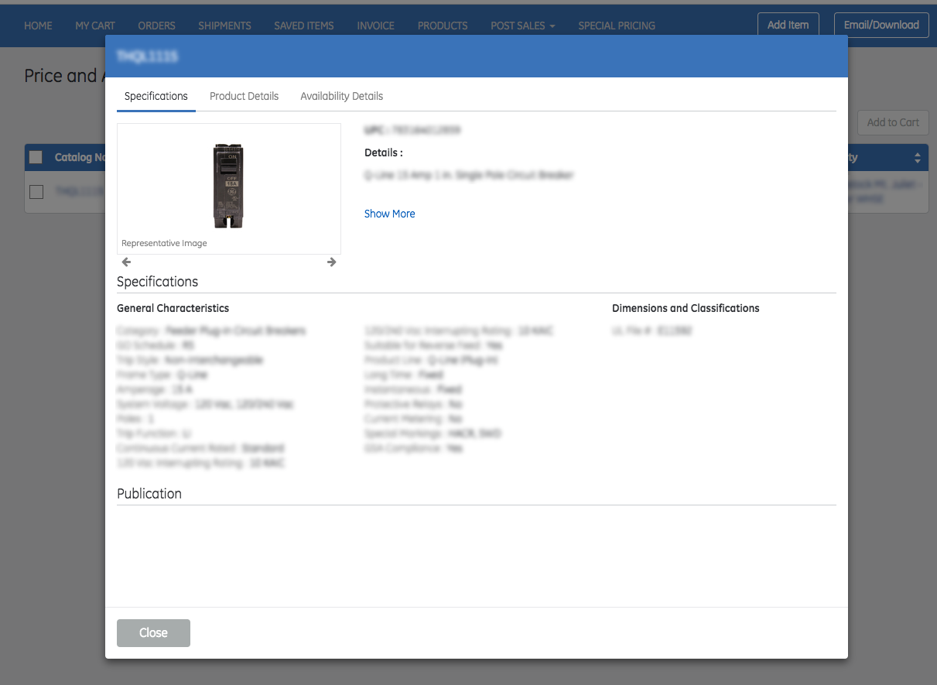937x685 pixels.
Task: Go to MY CART page
Action: click(95, 26)
